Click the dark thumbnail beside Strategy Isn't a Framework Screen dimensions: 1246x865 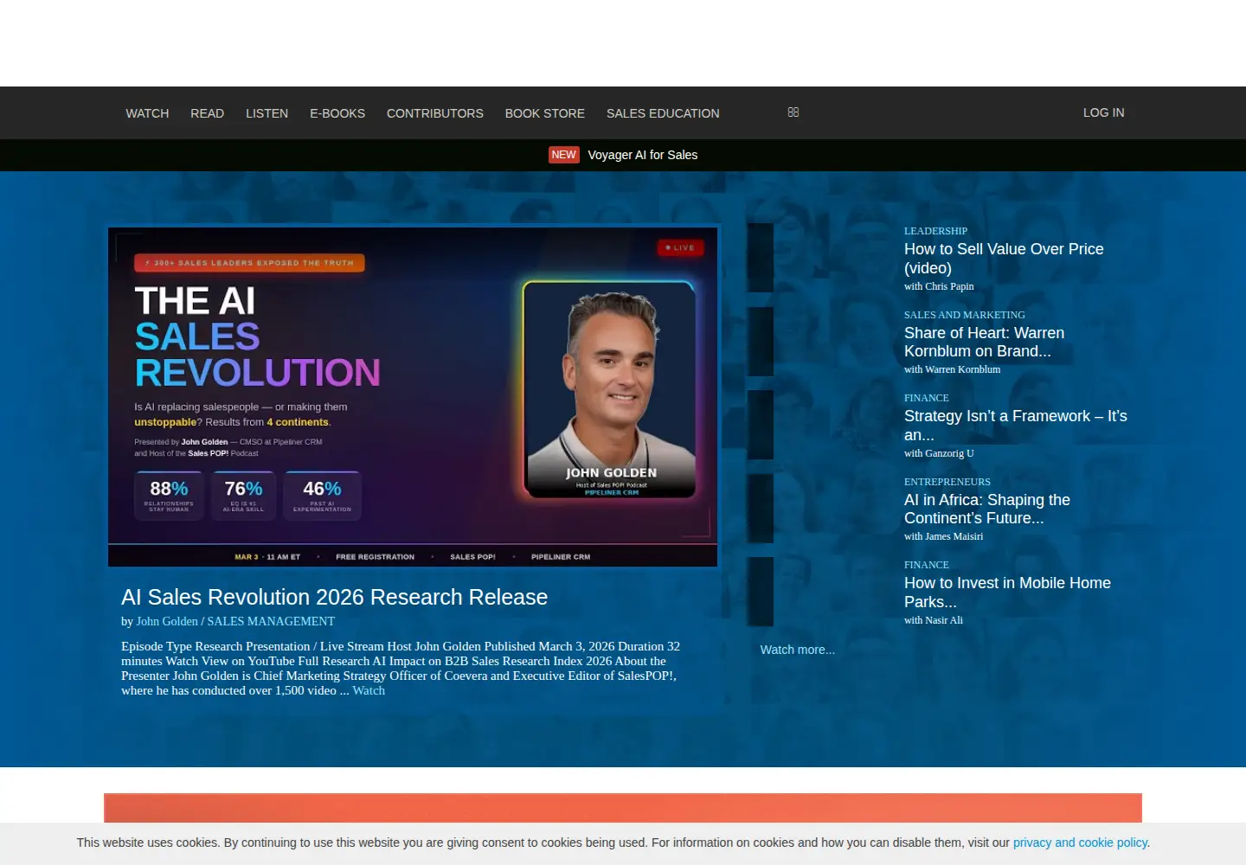pos(761,425)
